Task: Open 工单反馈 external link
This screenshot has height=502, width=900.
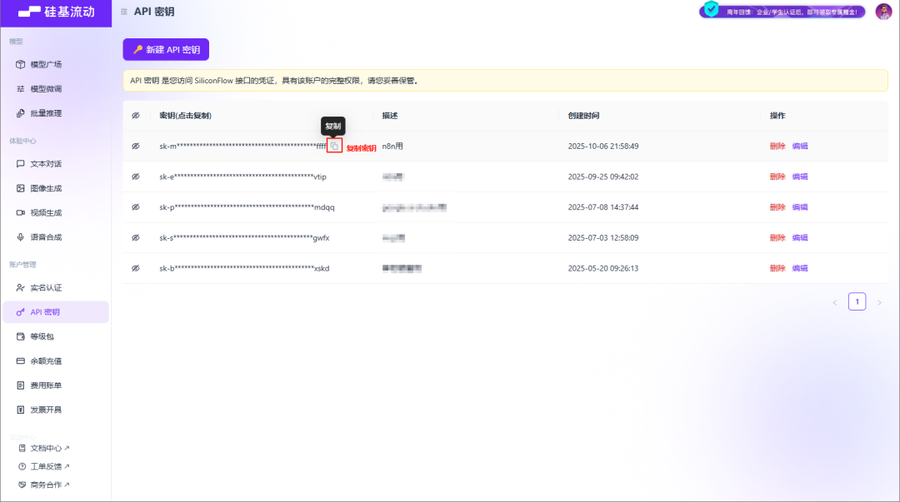Action: (x=44, y=466)
